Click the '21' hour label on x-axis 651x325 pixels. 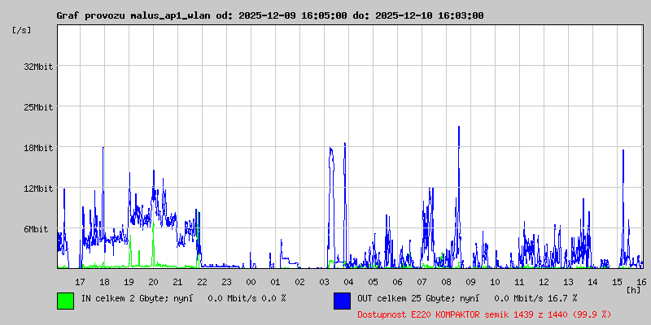(177, 282)
